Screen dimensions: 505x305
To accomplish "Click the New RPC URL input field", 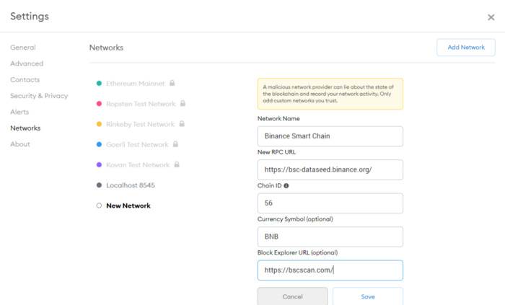I will [x=330, y=169].
